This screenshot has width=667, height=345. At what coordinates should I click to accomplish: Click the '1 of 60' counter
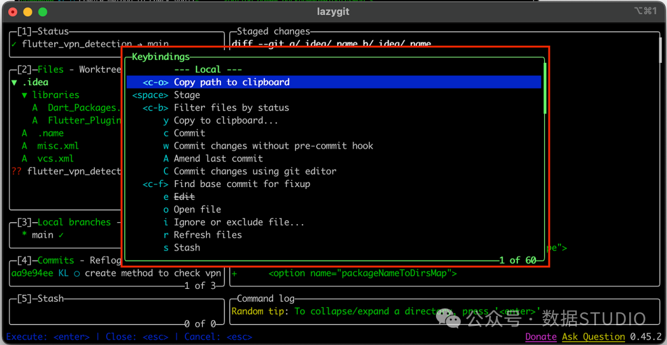(x=518, y=260)
